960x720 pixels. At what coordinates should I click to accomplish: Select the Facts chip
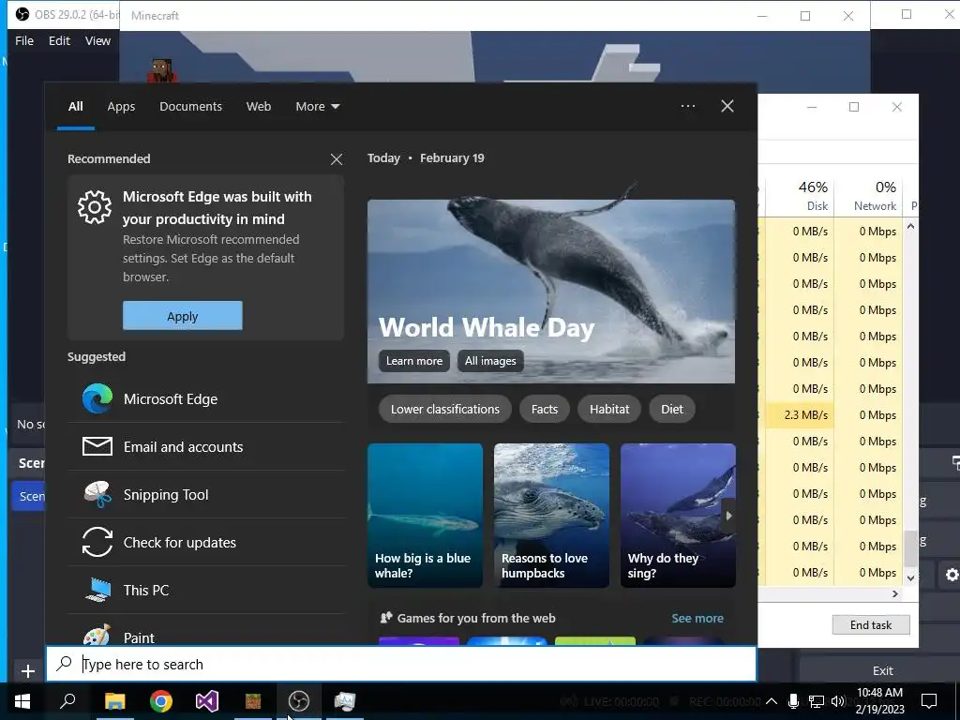(545, 409)
